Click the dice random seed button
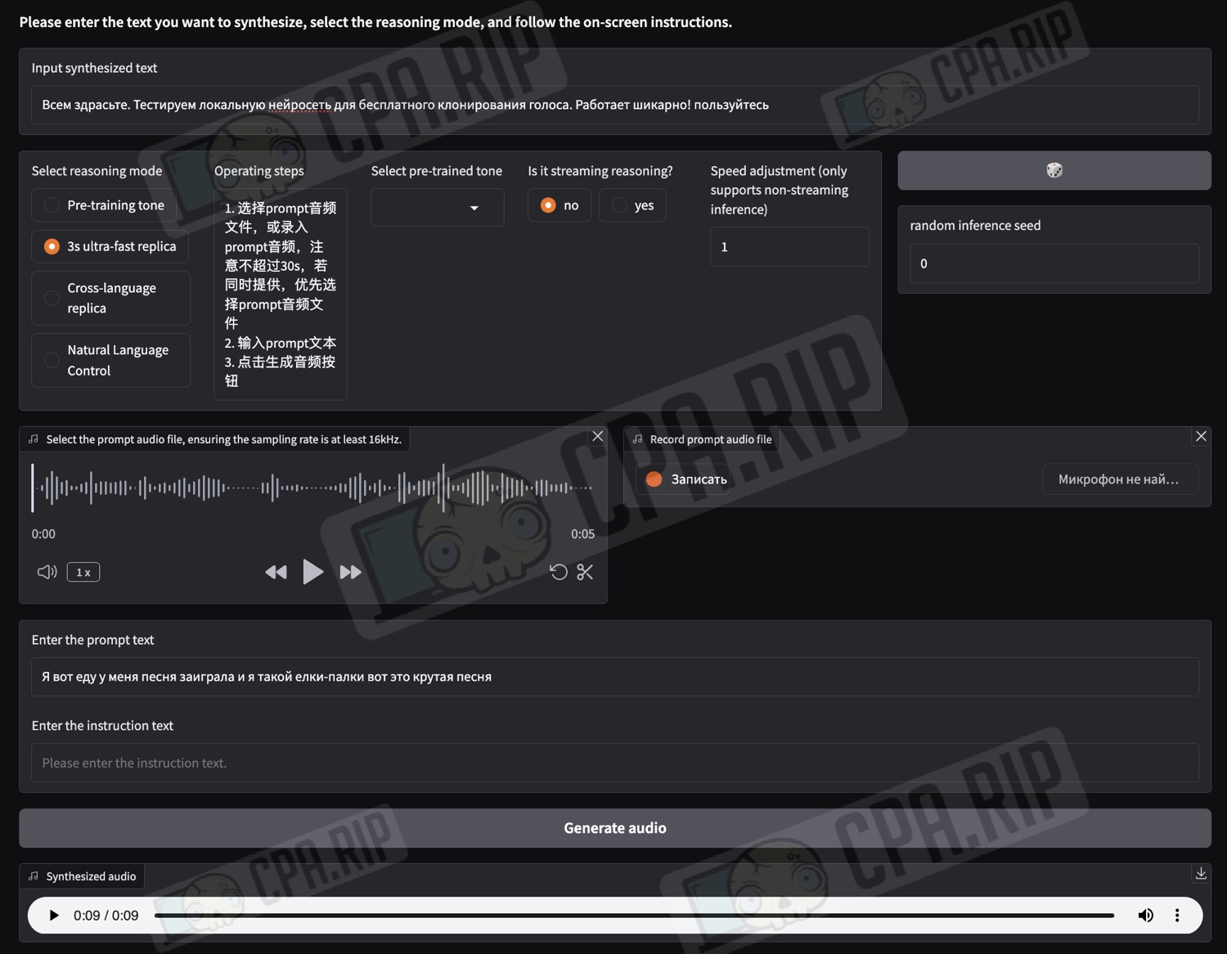Viewport: 1227px width, 954px height. click(1054, 170)
